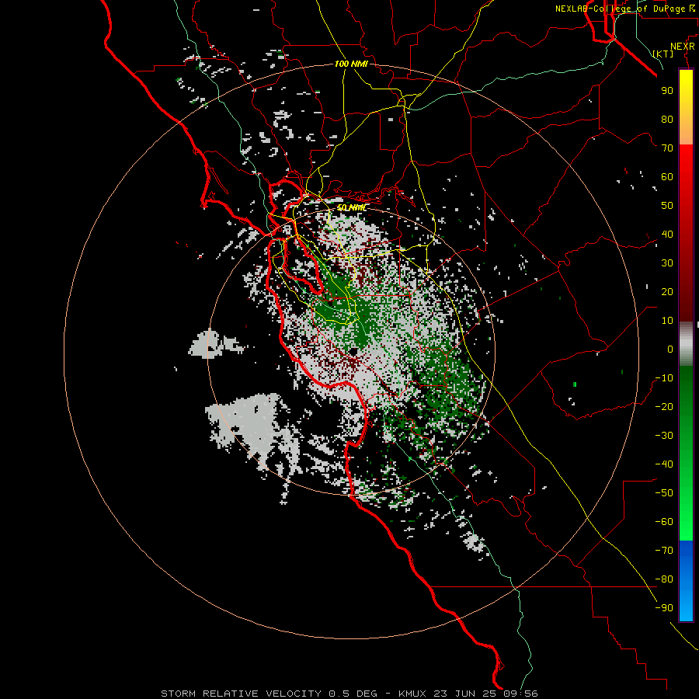Click the small gray echo patch offshore west
Viewport: 699px width, 699px height.
coord(214,344)
